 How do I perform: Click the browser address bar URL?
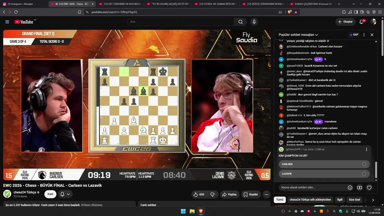coord(114,12)
